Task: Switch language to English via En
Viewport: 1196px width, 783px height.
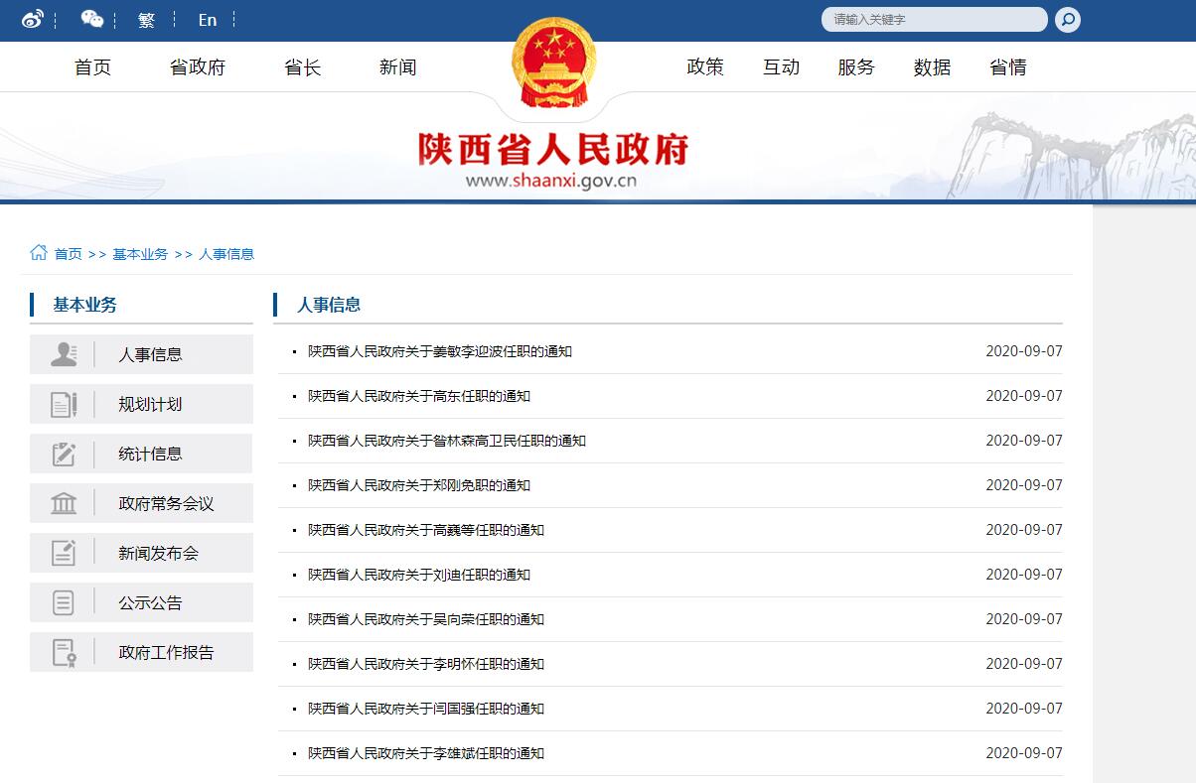Action: point(207,20)
